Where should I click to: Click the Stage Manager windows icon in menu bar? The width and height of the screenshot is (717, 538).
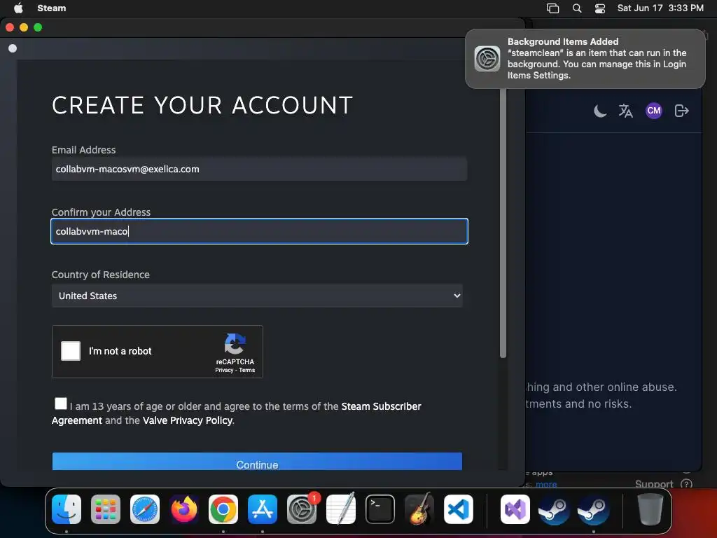click(553, 8)
